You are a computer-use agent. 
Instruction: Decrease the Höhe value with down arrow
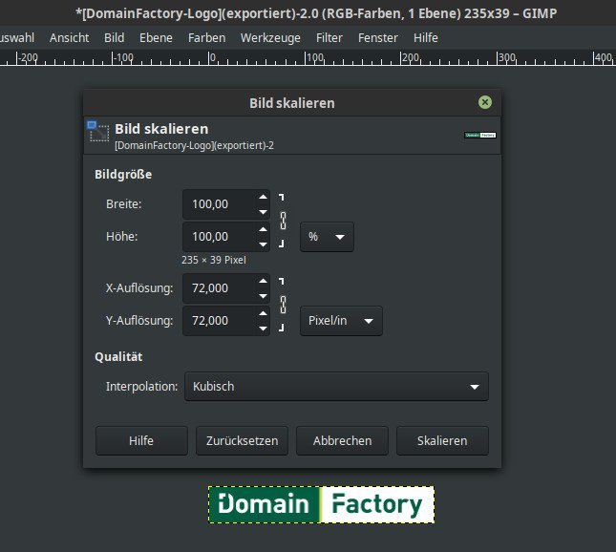tap(264, 244)
